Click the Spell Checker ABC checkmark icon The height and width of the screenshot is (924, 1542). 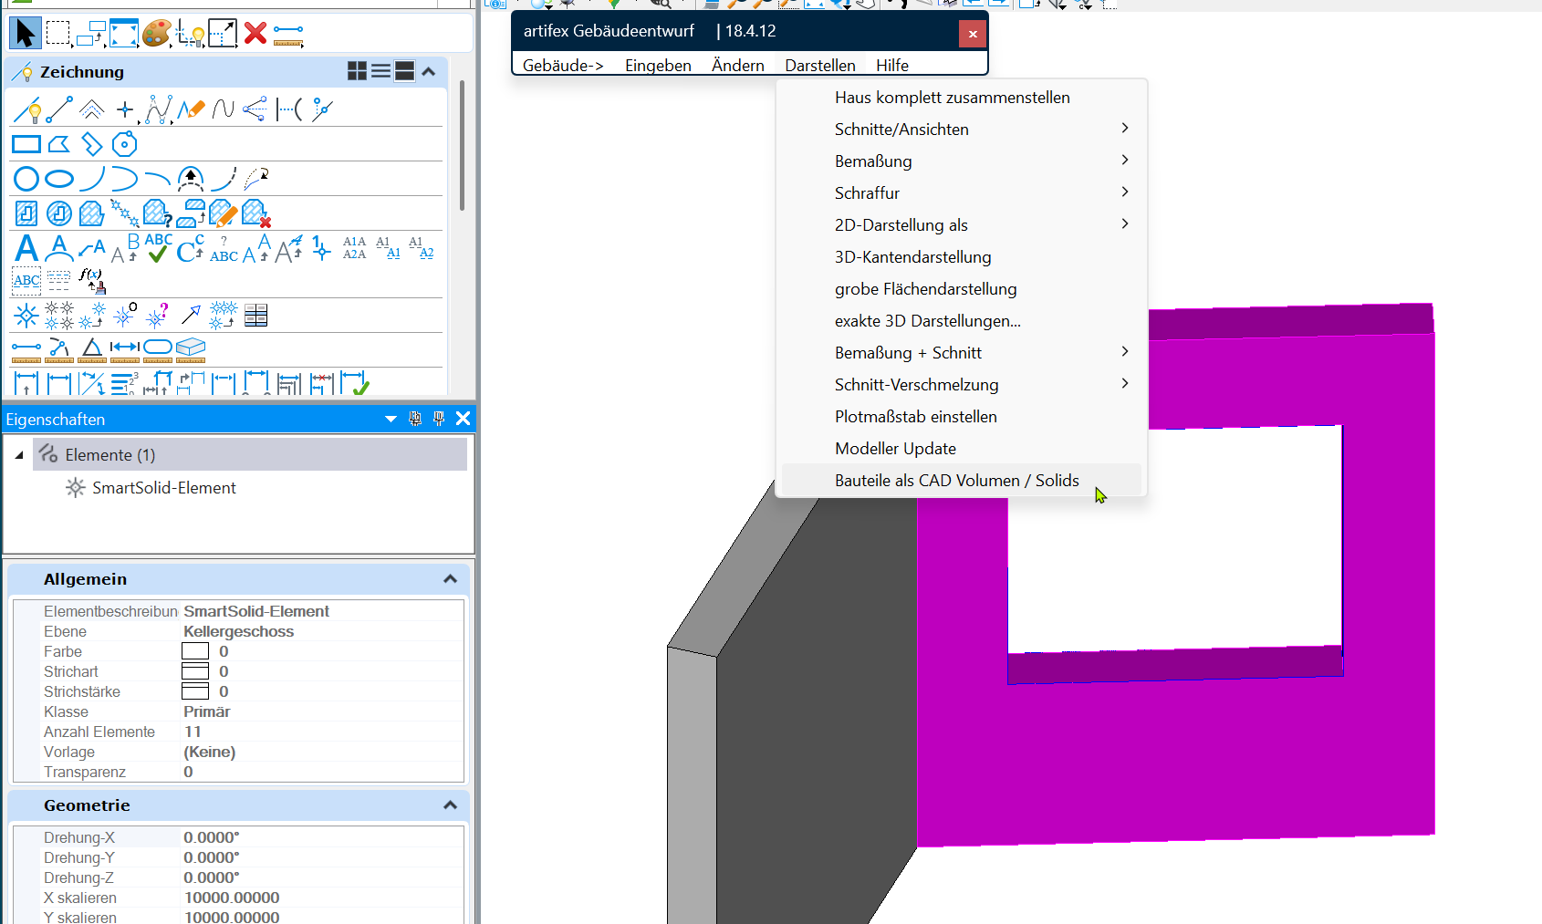[x=158, y=248]
